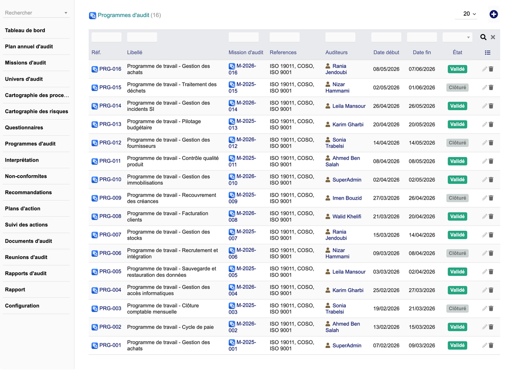
Task: Edit PRG-011 with the pencil icon
Action: [484, 161]
